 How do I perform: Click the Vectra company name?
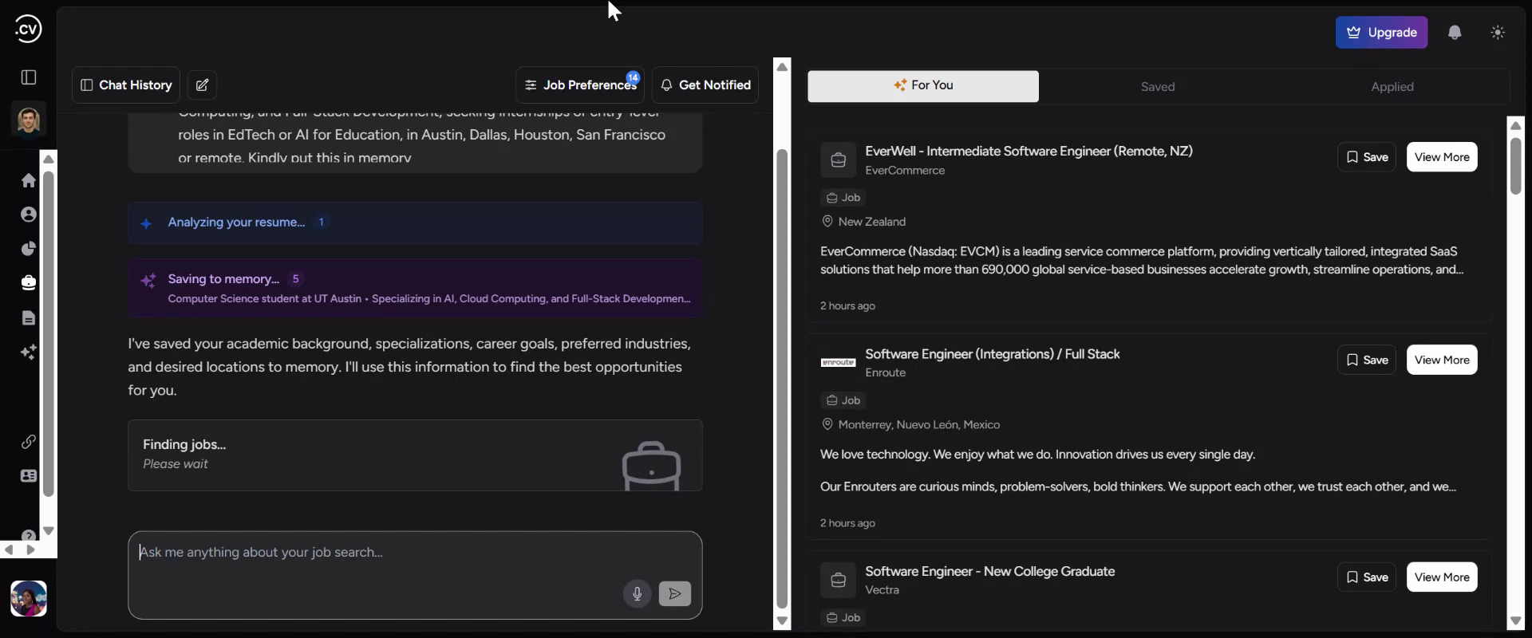click(x=882, y=590)
